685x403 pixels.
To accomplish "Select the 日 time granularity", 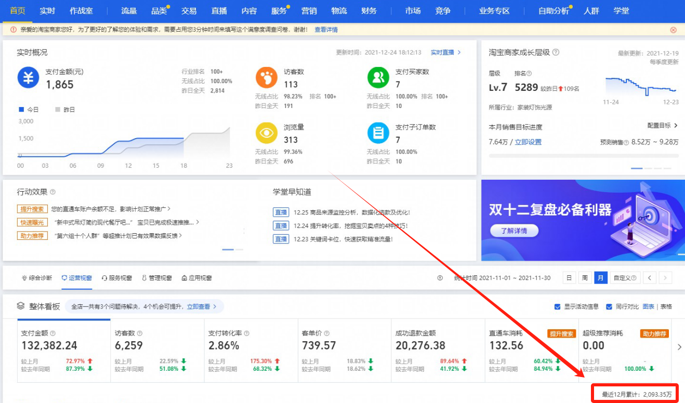I will click(569, 278).
